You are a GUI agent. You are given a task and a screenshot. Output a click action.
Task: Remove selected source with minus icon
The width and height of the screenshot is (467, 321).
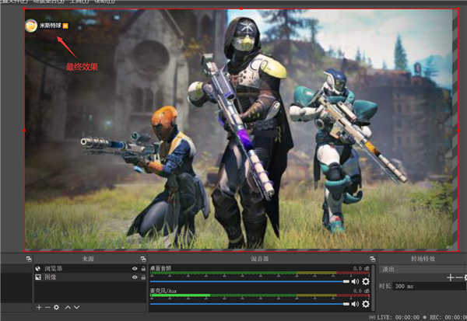point(46,308)
